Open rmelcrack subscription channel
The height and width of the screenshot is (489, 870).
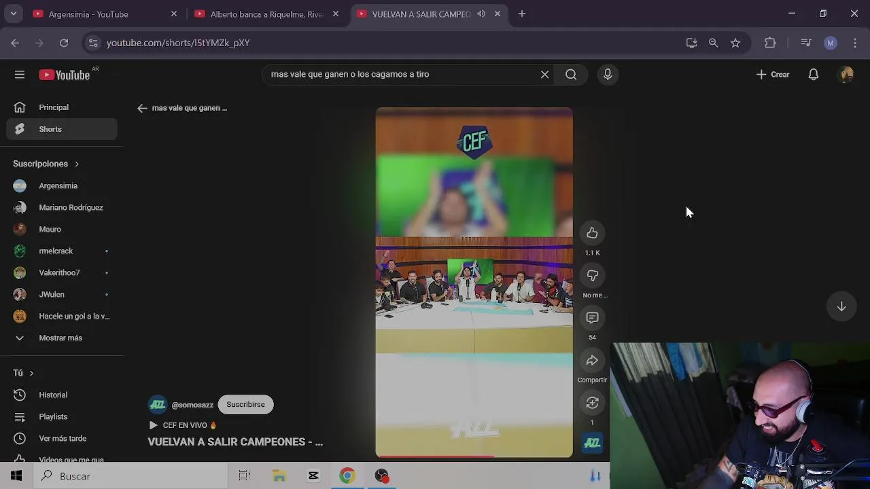62,251
